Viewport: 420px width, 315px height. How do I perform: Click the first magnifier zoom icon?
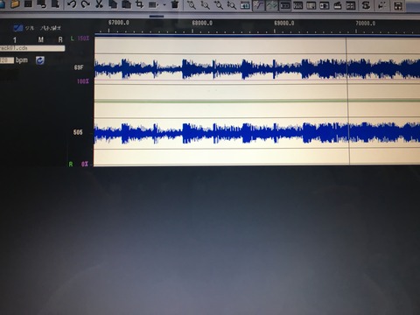pyautogui.click(x=192, y=4)
